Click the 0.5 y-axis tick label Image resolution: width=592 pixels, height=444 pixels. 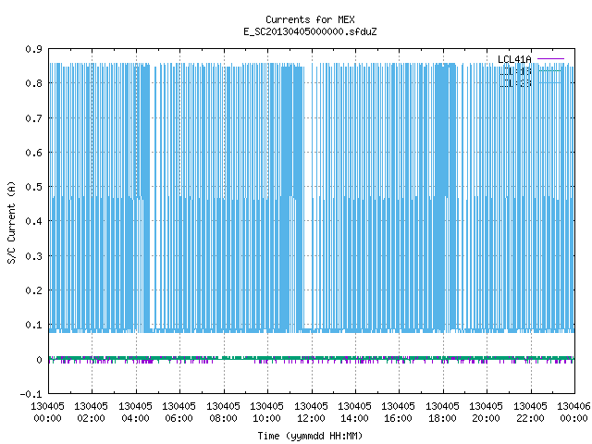[x=33, y=187]
